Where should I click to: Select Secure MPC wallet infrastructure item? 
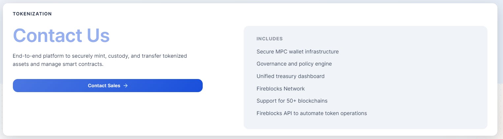tap(297, 52)
